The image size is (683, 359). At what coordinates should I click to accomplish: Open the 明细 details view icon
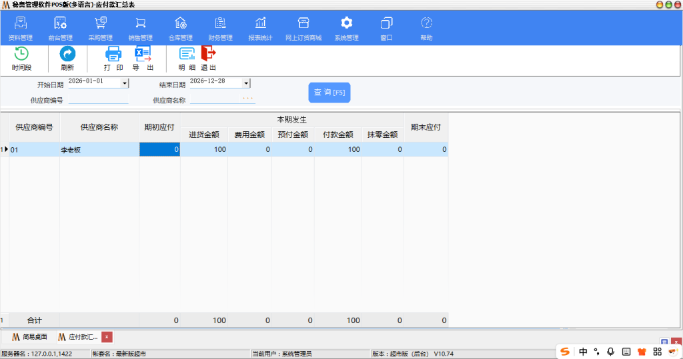point(187,55)
